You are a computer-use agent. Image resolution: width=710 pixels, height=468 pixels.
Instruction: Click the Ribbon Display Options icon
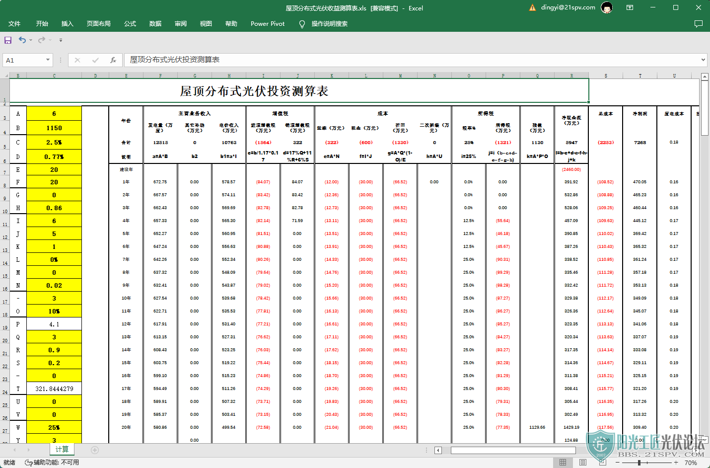(630, 7)
